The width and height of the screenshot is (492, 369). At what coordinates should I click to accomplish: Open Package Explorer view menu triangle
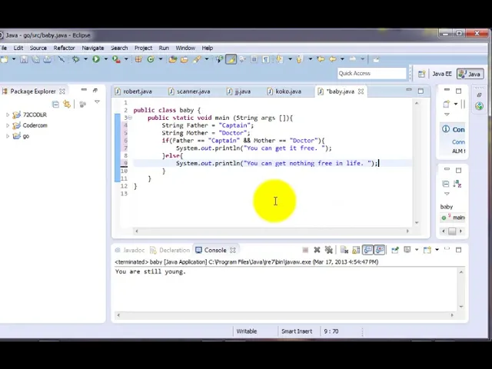98,102
